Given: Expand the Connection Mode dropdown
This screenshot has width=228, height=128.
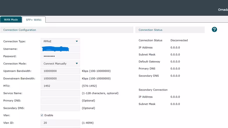Looking at the screenshot, I should point(60,63).
